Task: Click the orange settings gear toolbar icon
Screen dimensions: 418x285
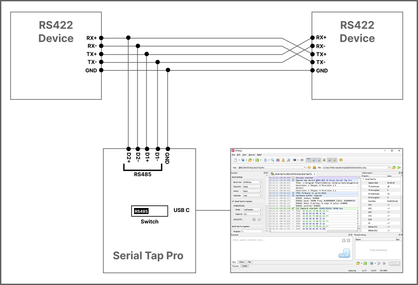Action: [341, 160]
